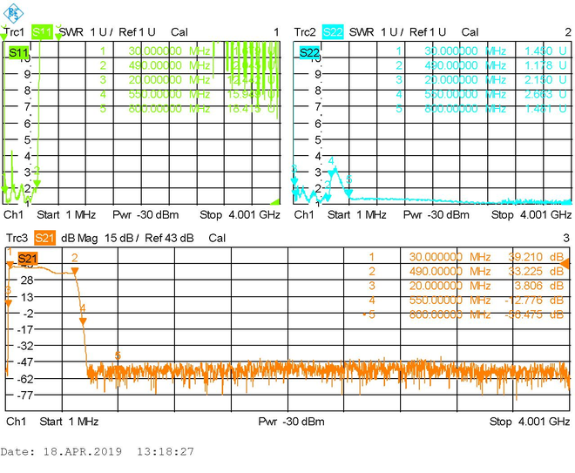This screenshot has width=575, height=473.
Task: Click Stop 4.001 GHz below the S11 diagram
Action: point(240,214)
